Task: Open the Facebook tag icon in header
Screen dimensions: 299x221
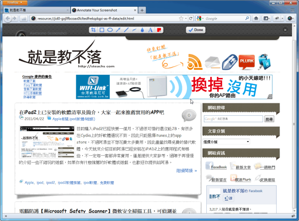Action: coord(230,62)
